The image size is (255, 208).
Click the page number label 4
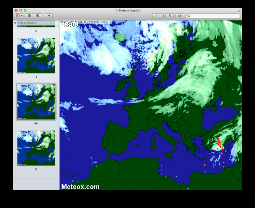coord(36,123)
